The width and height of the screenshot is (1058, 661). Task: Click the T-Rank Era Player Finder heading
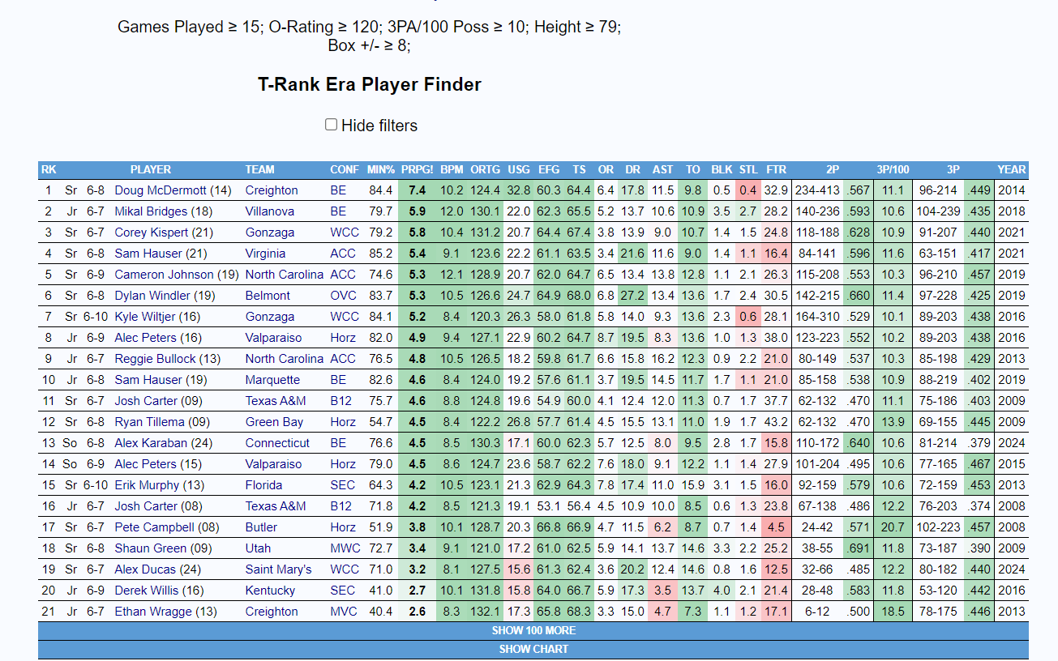click(x=370, y=84)
